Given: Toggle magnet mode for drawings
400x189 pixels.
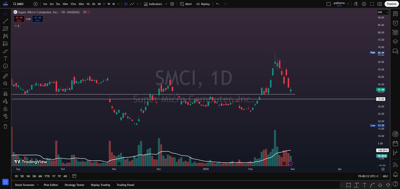Looking at the screenshot, I should point(5,94).
